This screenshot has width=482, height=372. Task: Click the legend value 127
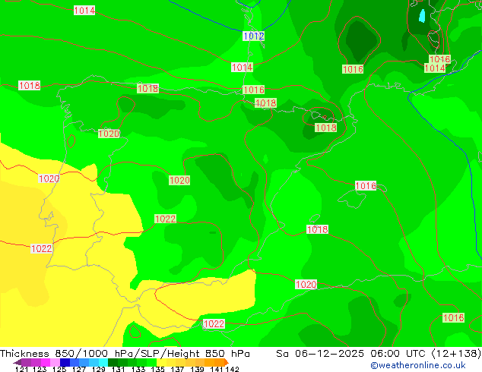[79, 369]
